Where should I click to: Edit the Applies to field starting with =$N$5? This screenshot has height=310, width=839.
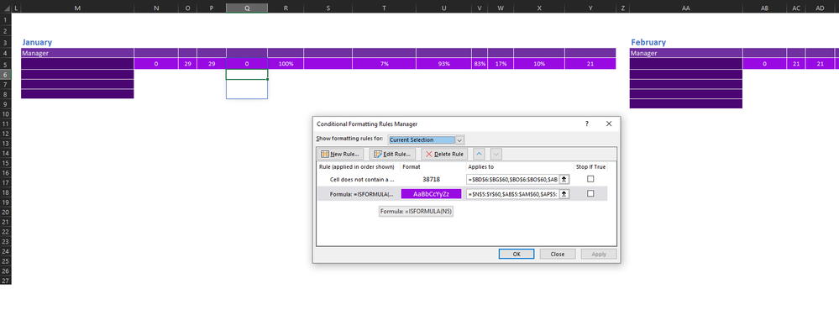pyautogui.click(x=512, y=194)
